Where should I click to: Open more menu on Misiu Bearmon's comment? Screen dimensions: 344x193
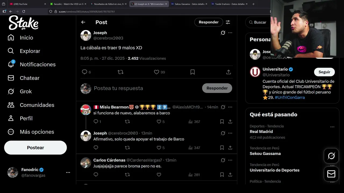click(x=230, y=107)
